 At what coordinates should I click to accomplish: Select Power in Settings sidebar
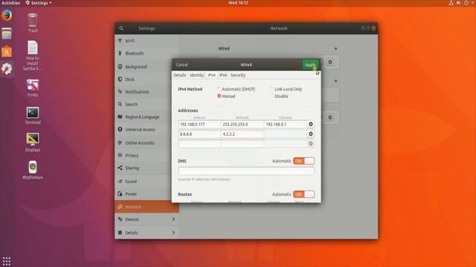click(147, 194)
